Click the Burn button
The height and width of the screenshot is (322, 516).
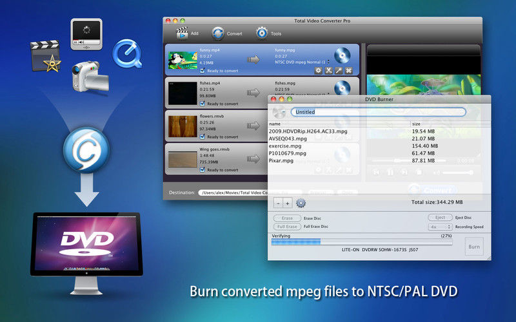pos(474,247)
